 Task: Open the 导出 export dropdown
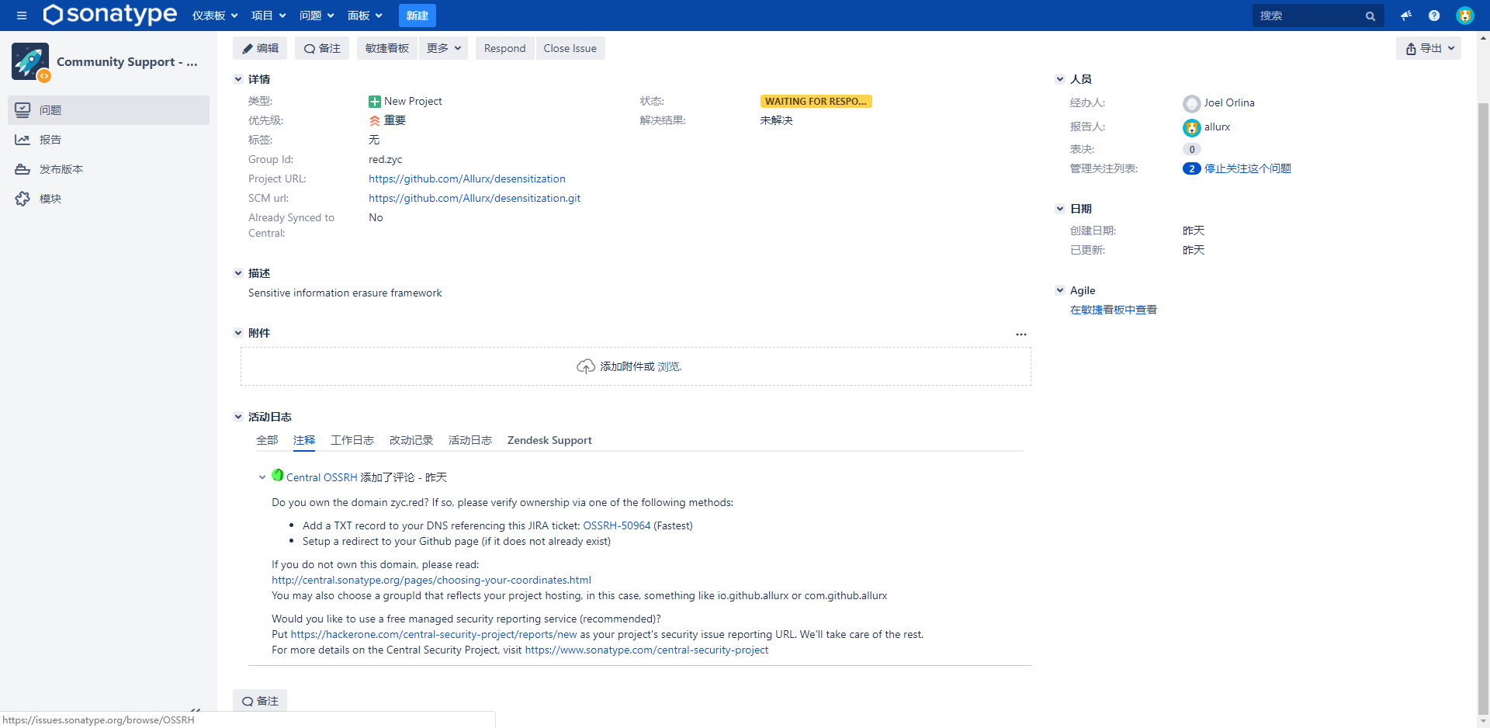click(x=1429, y=48)
